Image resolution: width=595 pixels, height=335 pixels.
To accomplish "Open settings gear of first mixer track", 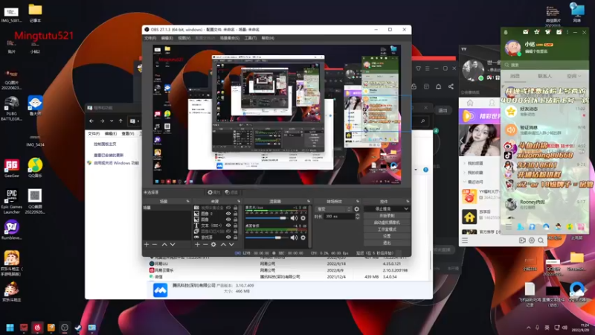I will [x=303, y=218].
